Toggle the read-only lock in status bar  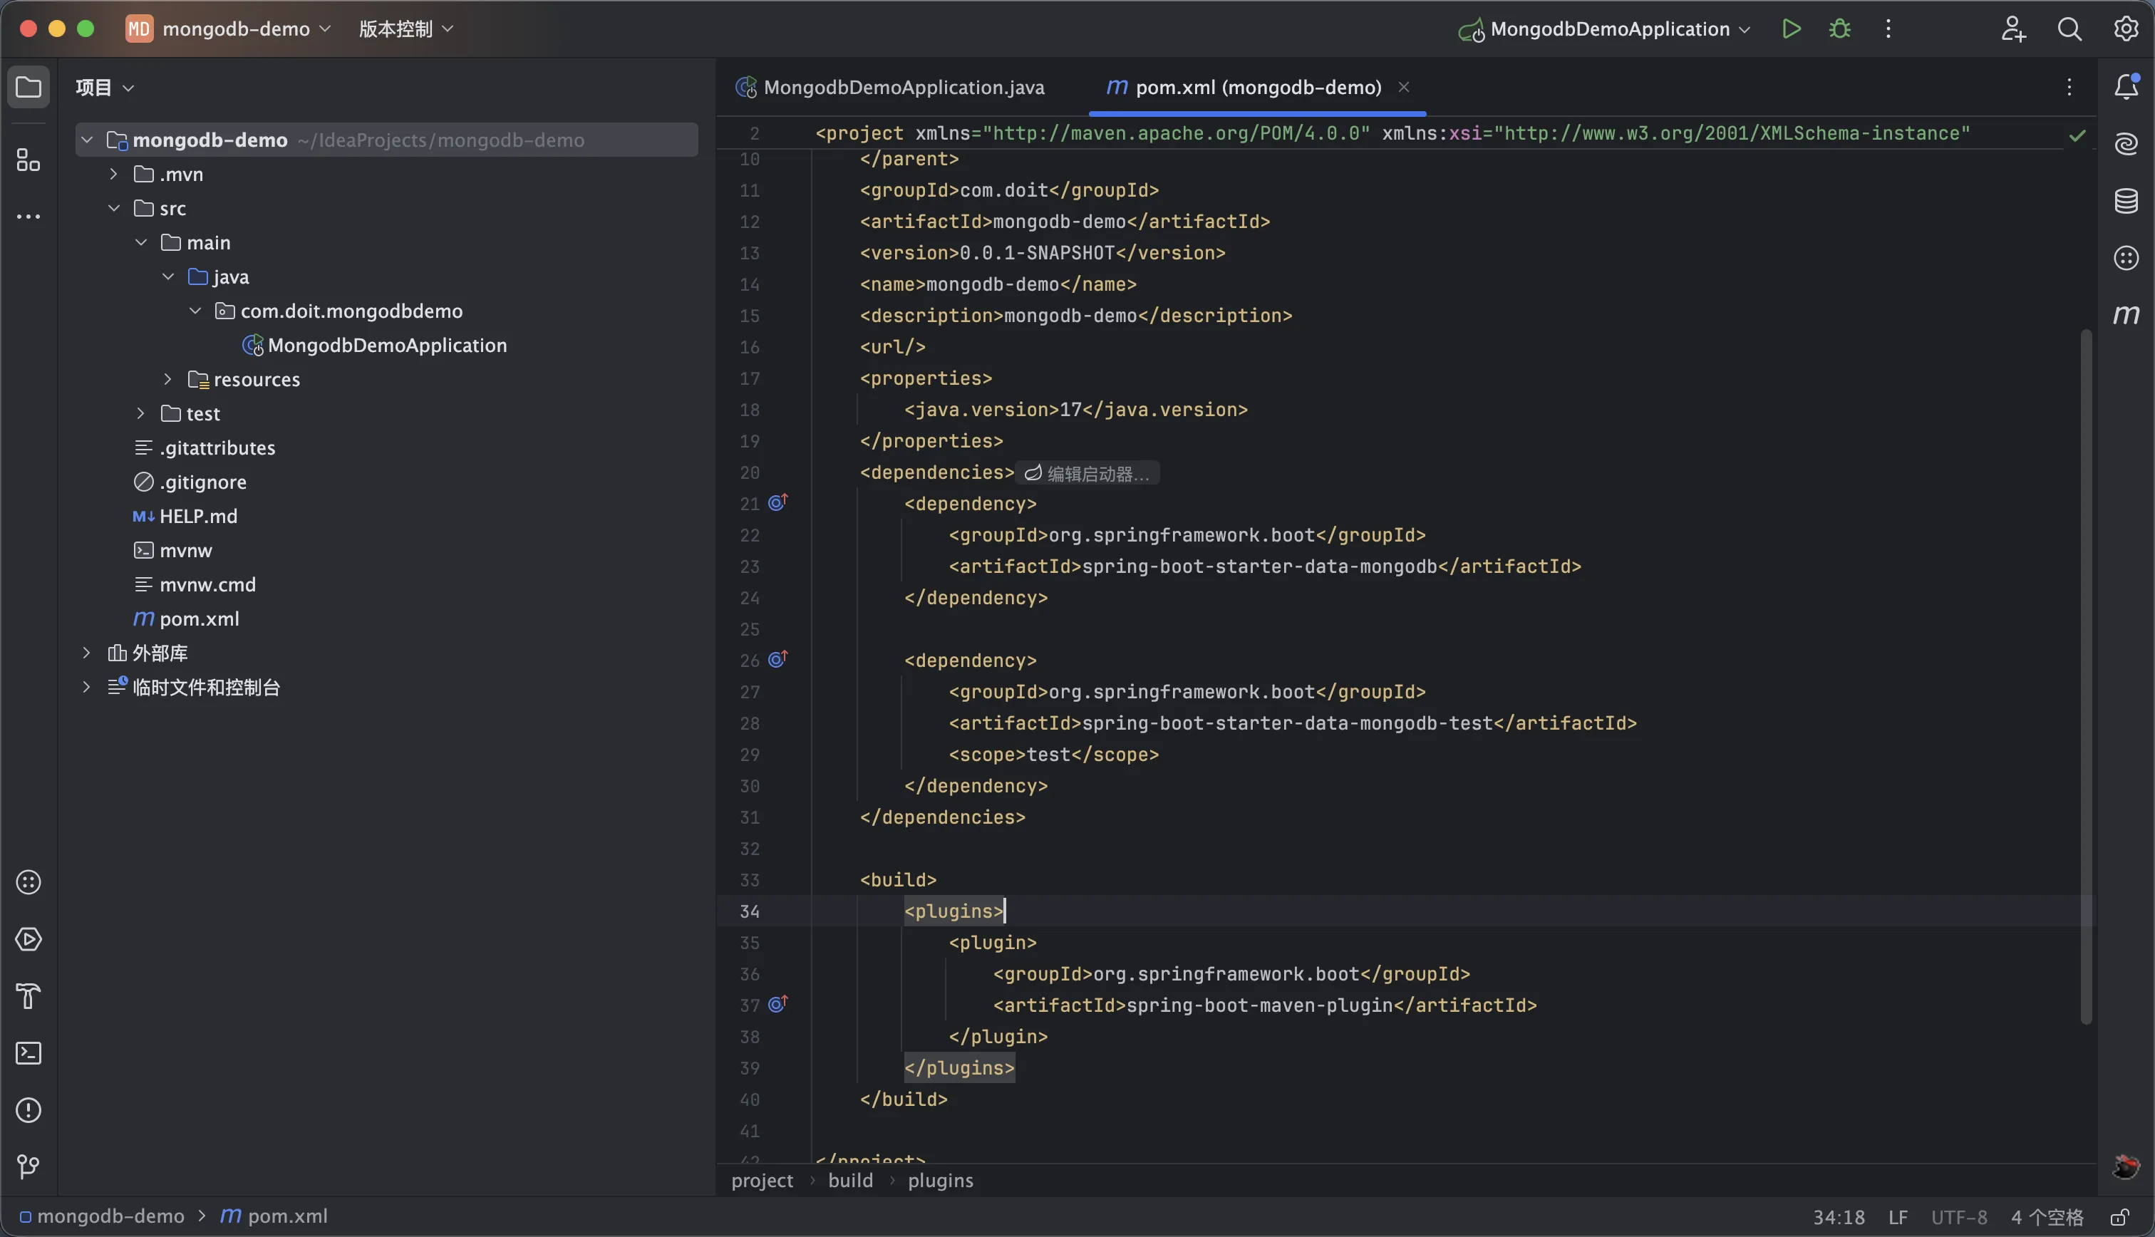click(x=2119, y=1218)
